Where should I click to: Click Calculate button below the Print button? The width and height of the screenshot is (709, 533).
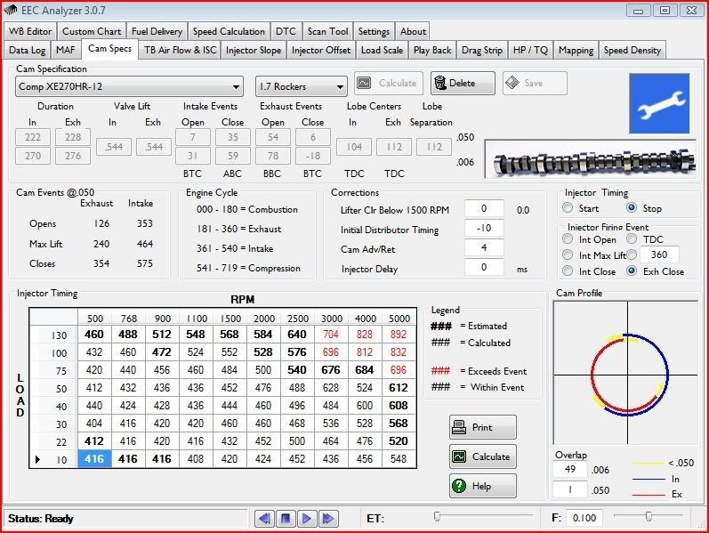(482, 456)
